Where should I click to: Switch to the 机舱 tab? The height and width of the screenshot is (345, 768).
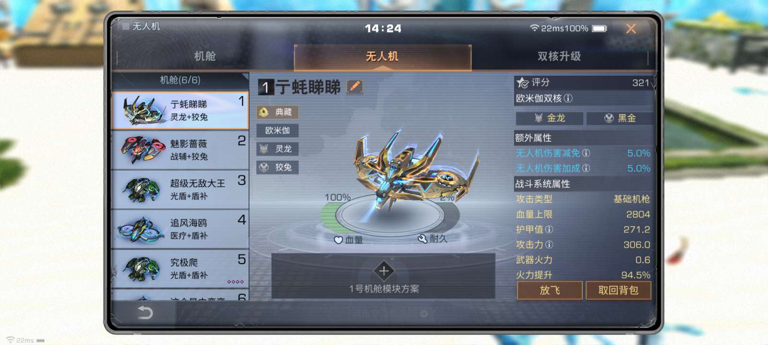(205, 57)
